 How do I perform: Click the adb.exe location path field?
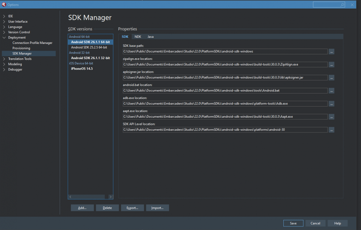225,104
